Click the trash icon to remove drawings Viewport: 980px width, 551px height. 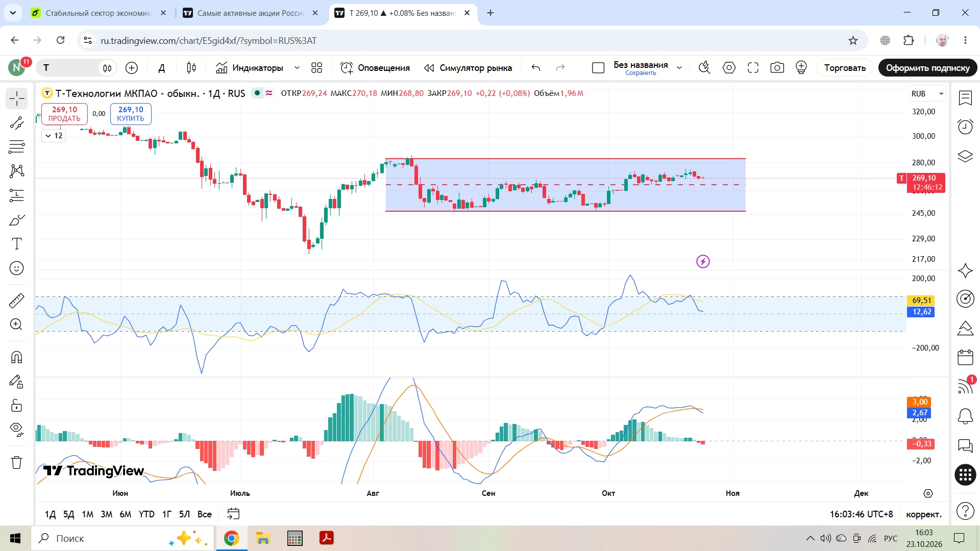click(x=17, y=462)
